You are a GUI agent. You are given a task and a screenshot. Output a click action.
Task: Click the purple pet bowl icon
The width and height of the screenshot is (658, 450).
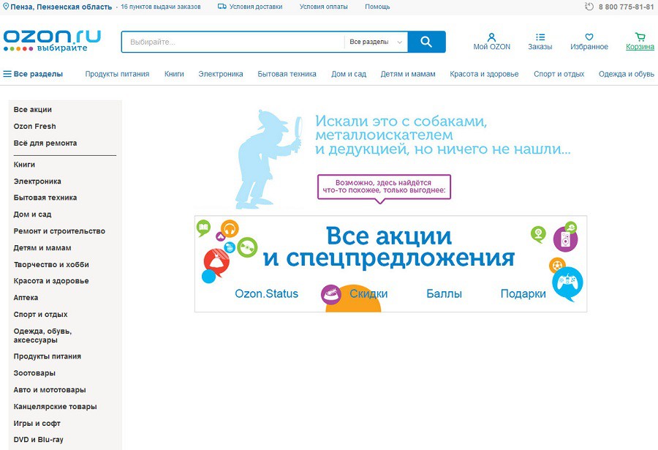tap(331, 294)
